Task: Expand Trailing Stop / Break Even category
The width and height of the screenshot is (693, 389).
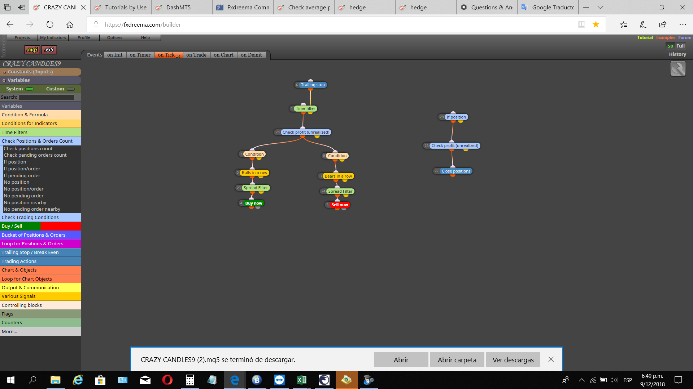Action: pyautogui.click(x=40, y=252)
